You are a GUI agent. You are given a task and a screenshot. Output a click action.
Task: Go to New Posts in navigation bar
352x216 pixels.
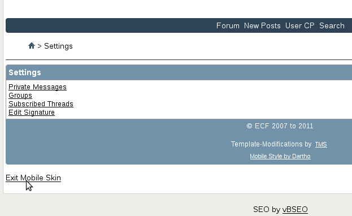click(262, 25)
